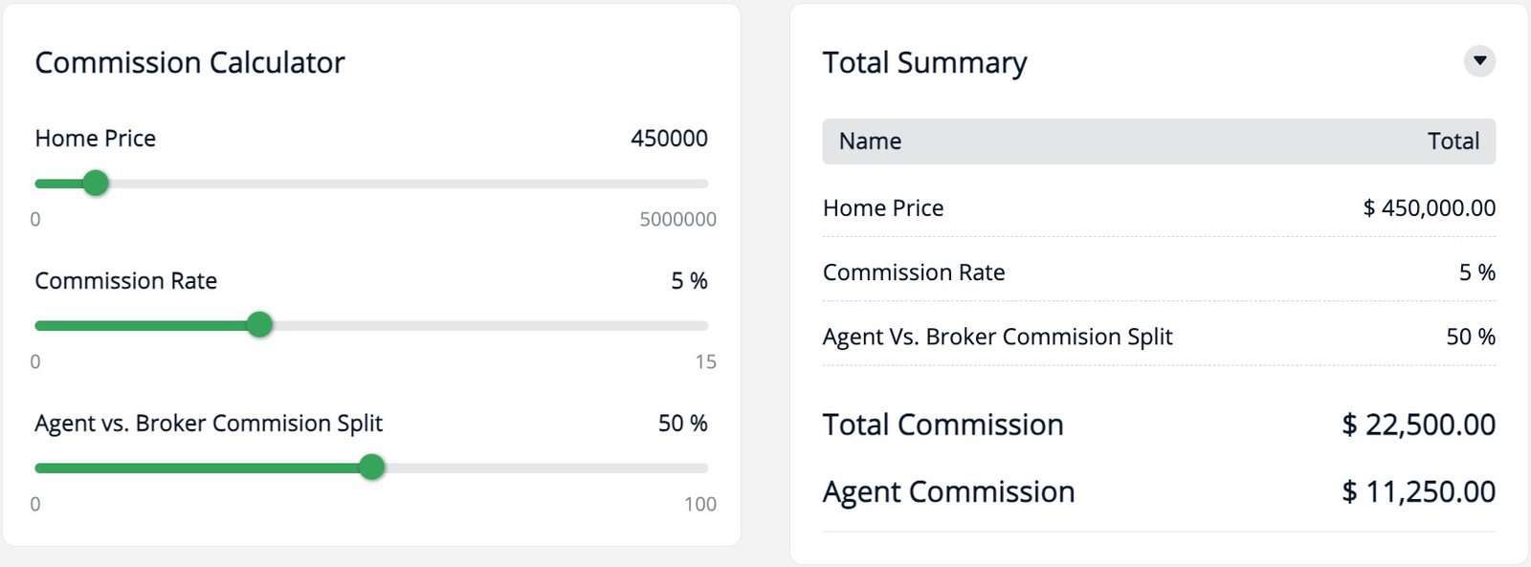Click the Commission Rate 5 % value
The height and width of the screenshot is (567, 1531).
[689, 281]
